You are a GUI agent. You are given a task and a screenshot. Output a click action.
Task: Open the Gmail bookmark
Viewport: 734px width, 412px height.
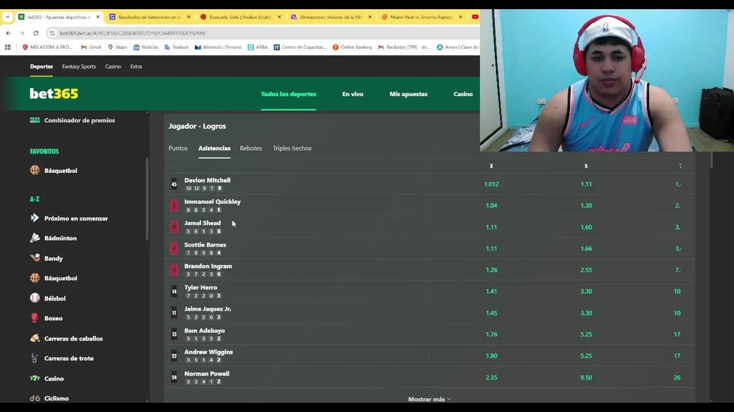pos(91,47)
